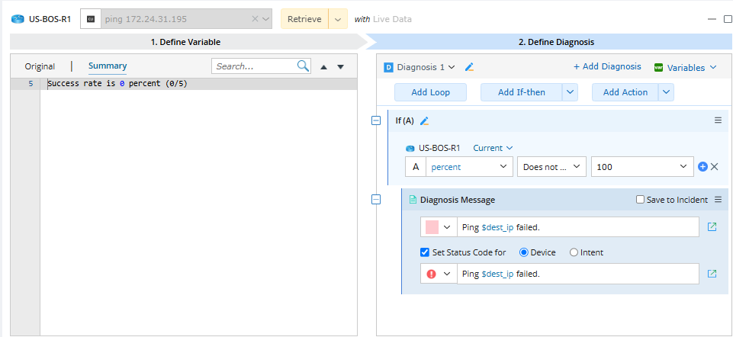Click the Add Loop button

(x=430, y=92)
